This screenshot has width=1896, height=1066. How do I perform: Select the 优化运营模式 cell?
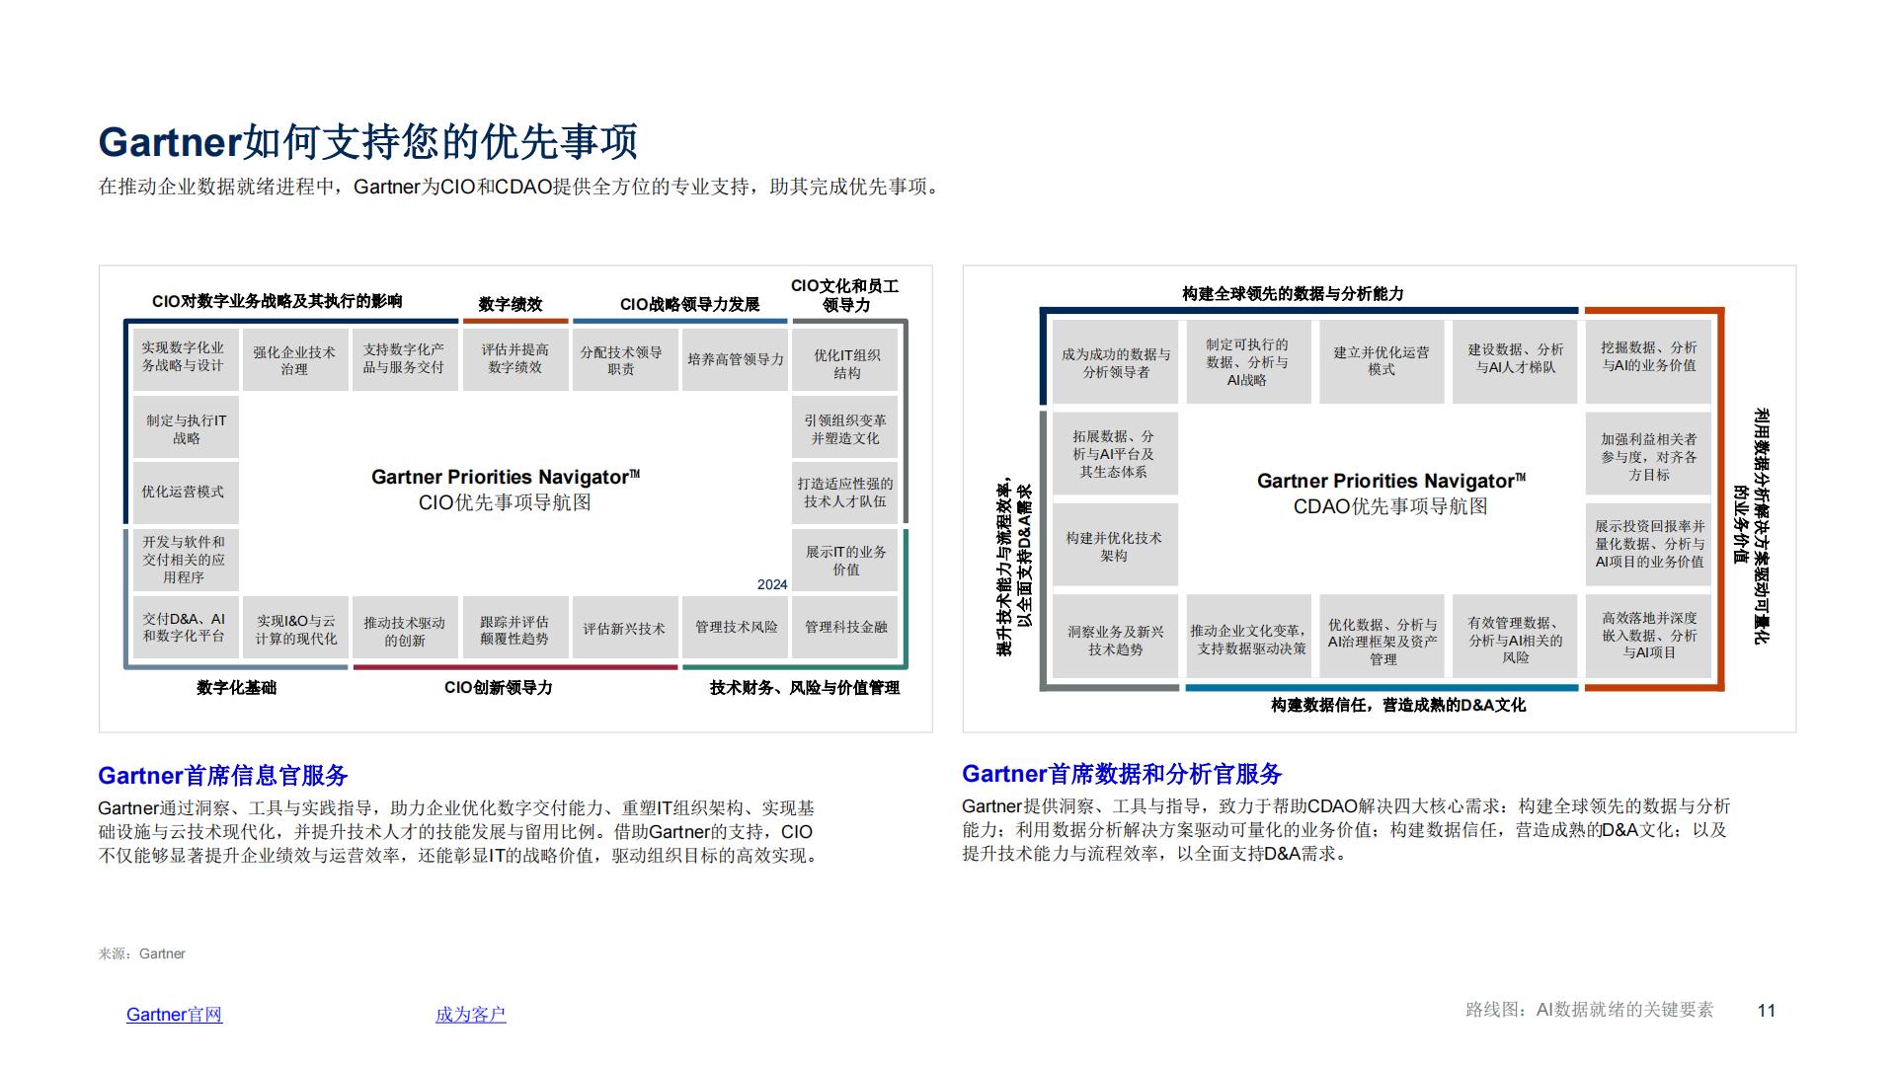(186, 492)
